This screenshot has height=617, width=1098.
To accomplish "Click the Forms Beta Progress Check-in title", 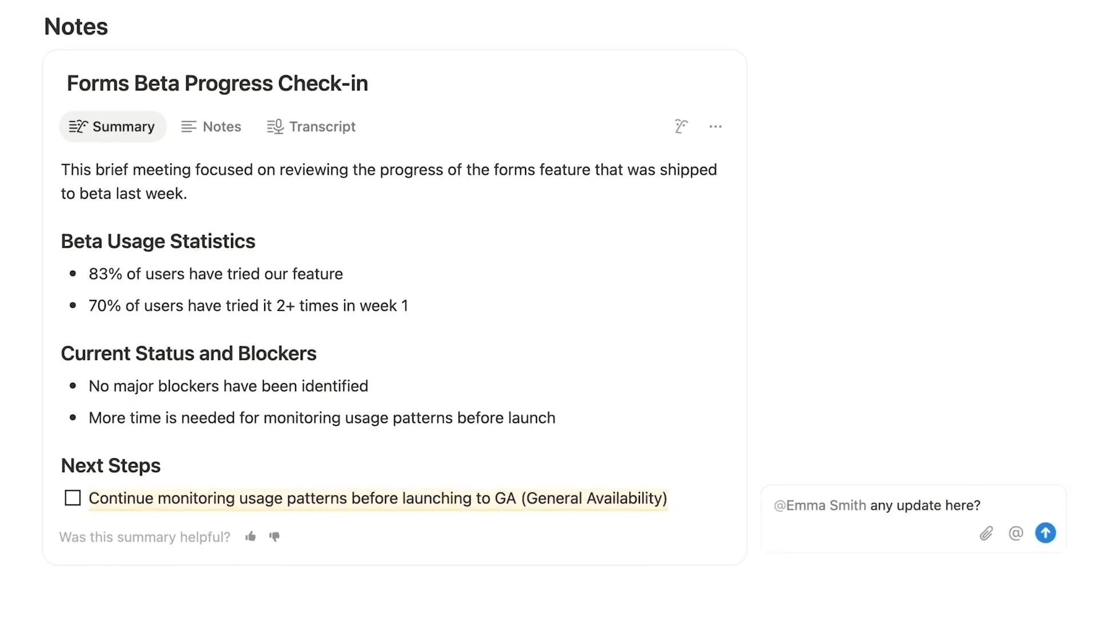I will click(217, 83).
